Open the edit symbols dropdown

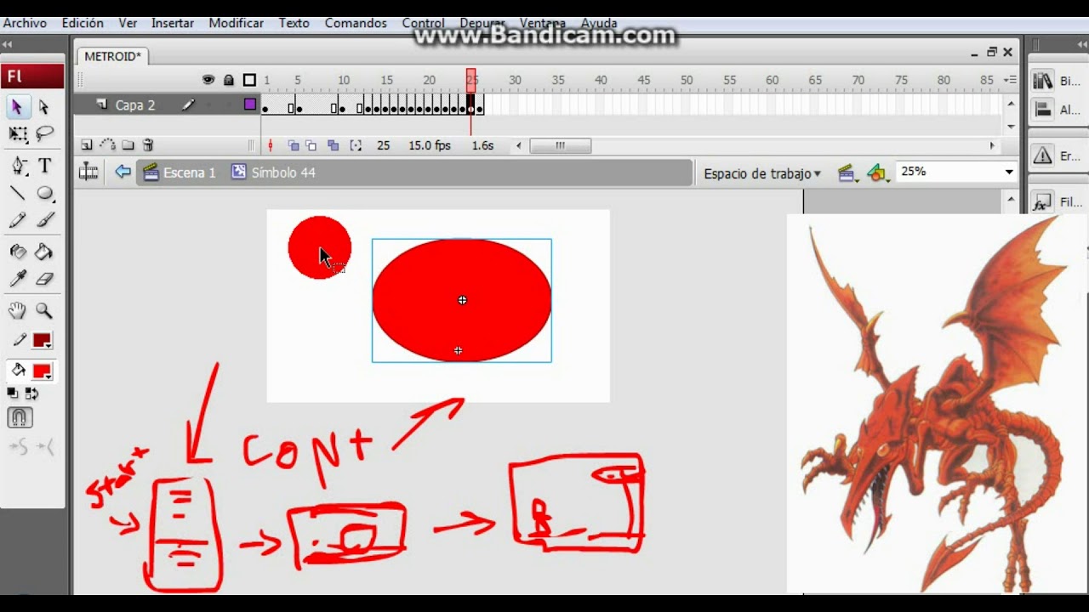click(878, 173)
